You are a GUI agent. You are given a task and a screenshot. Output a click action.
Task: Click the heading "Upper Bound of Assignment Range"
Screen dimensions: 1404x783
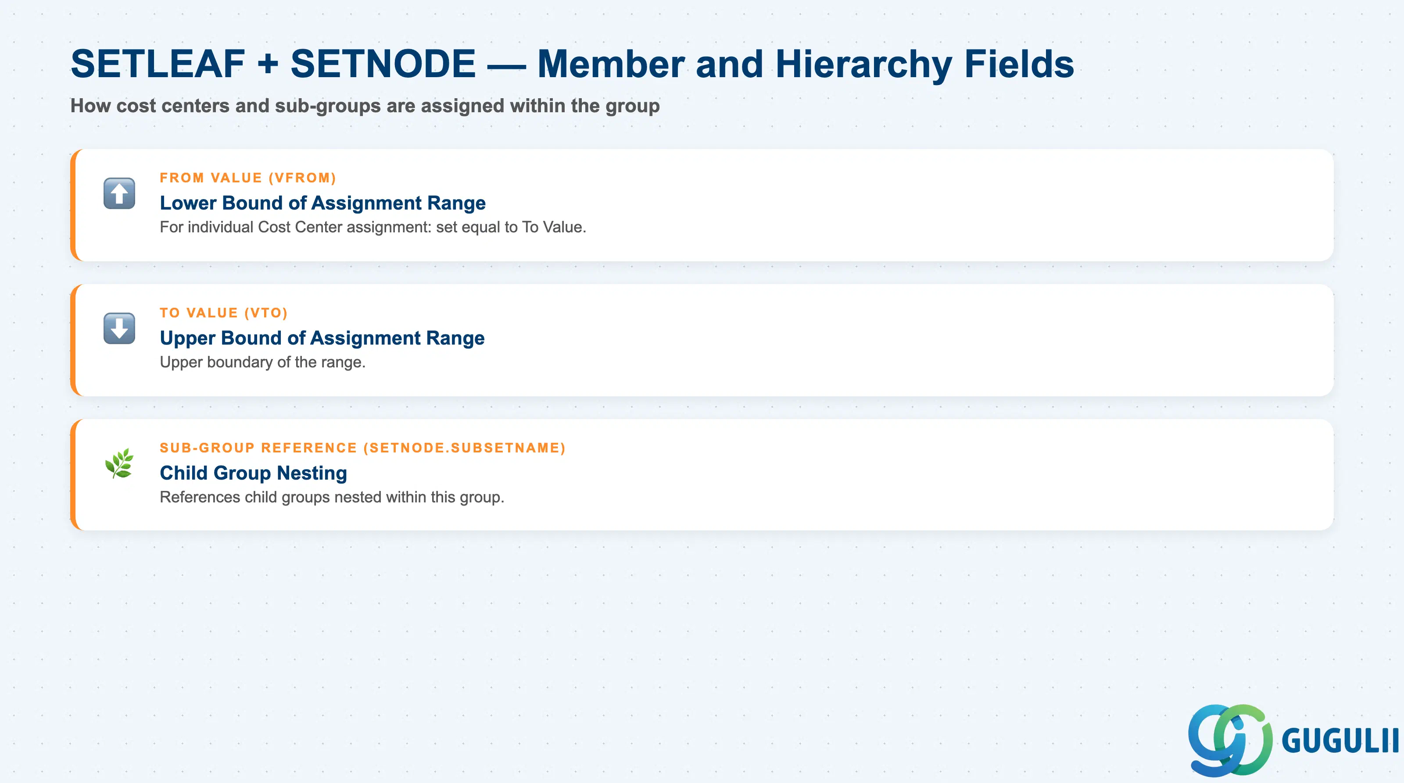322,338
